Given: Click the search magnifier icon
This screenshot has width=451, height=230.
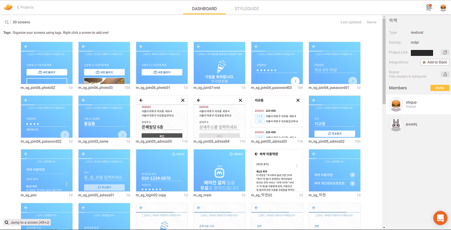Looking at the screenshot, I should point(7,22).
